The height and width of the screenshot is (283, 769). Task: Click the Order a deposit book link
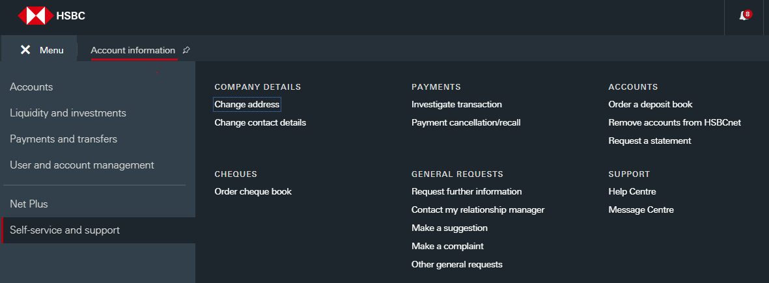coord(650,104)
